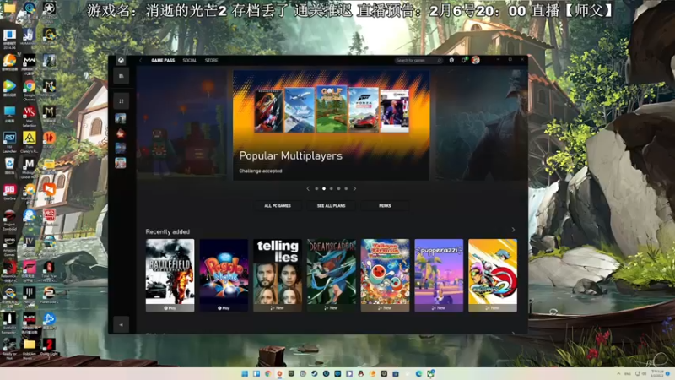Open the PlanetSide 2 desktop shortcut
Viewport: 675px width, 380px height.
coord(49,296)
